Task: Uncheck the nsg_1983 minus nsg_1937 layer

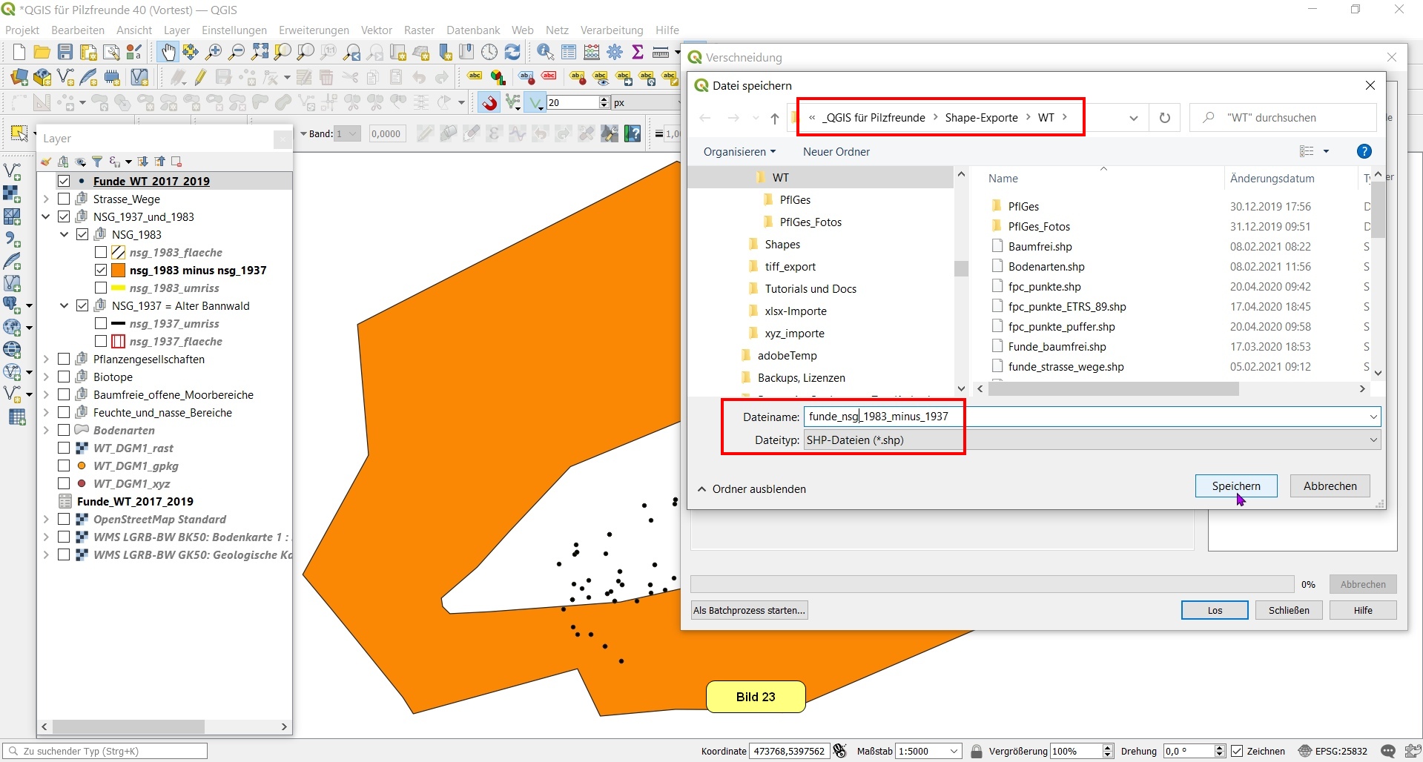Action: coord(101,270)
